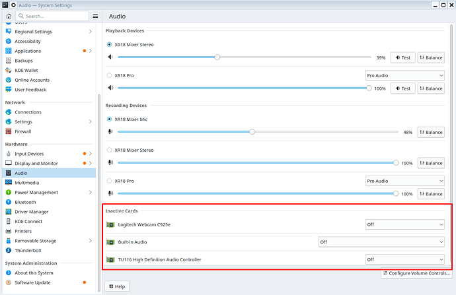The width and height of the screenshot is (456, 295).
Task: Open Display and Monitor in sidebar
Action: (x=49, y=163)
